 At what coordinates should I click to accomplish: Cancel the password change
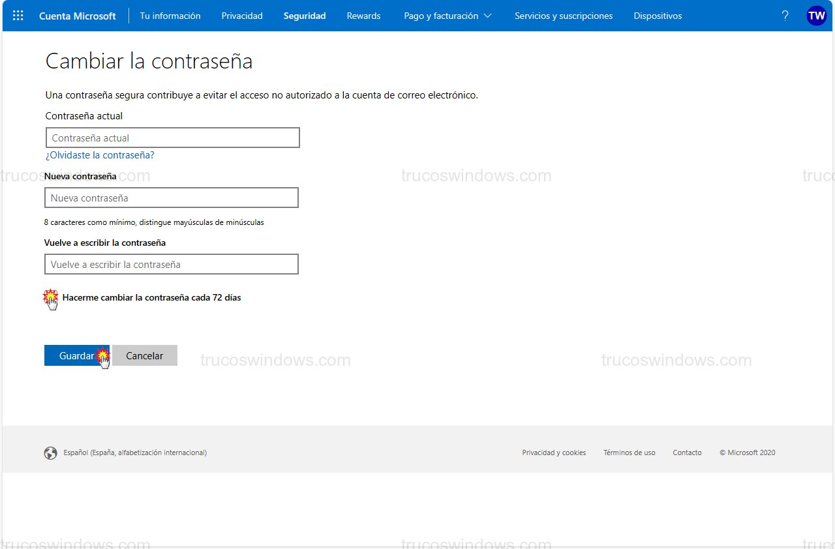tap(144, 355)
